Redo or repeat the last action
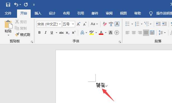The width and height of the screenshot is (172, 103). pos(26,4)
